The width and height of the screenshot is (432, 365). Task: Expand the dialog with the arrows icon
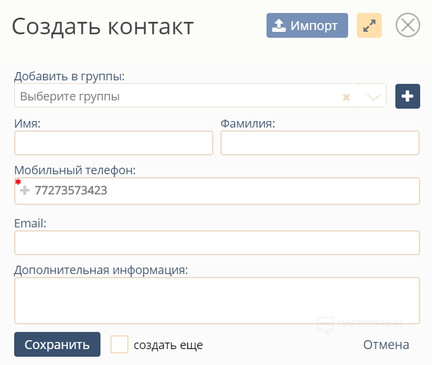pyautogui.click(x=369, y=26)
